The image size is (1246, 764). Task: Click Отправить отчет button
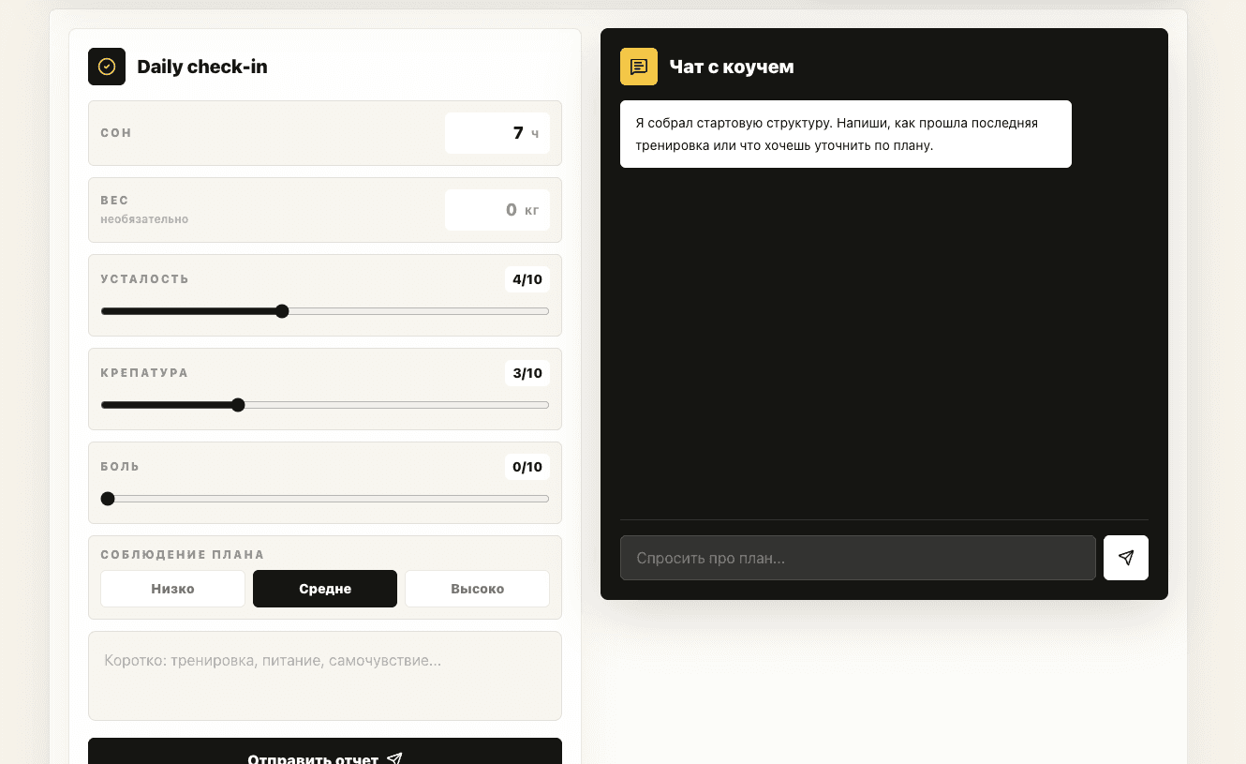(325, 752)
